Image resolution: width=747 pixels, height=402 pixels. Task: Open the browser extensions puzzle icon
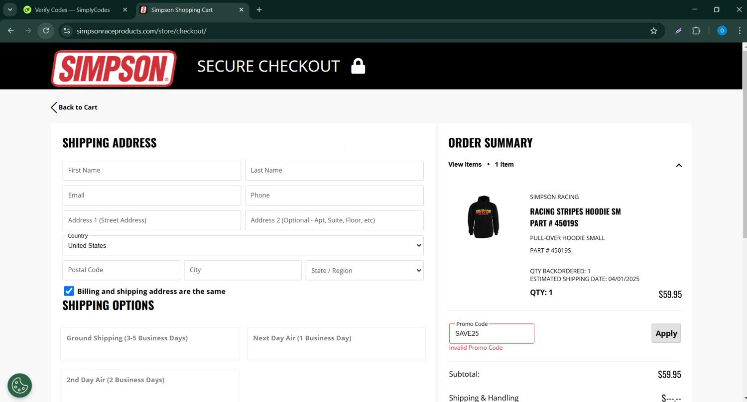[696, 31]
